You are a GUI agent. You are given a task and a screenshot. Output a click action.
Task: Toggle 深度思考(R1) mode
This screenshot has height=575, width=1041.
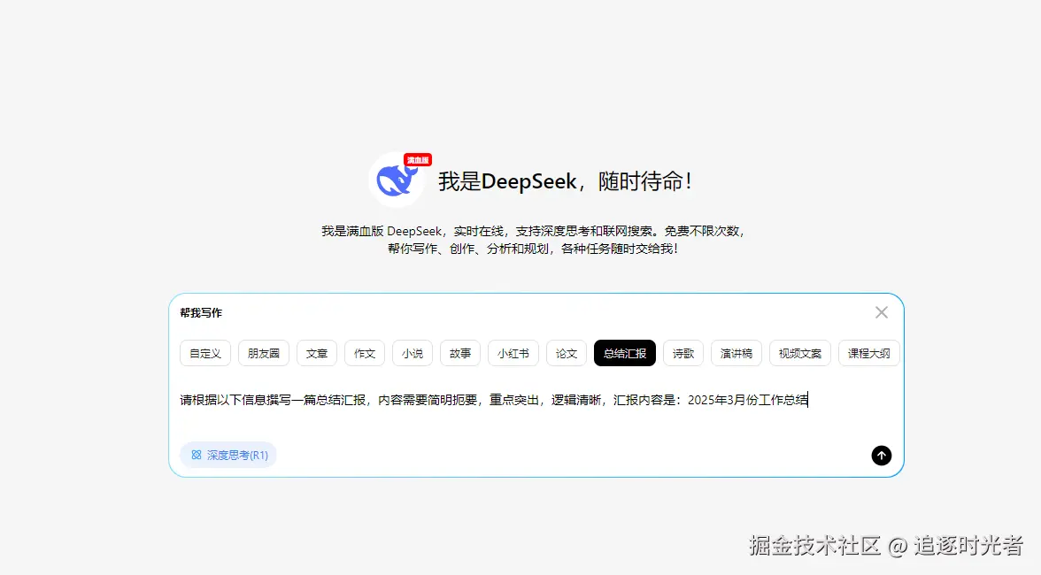228,455
